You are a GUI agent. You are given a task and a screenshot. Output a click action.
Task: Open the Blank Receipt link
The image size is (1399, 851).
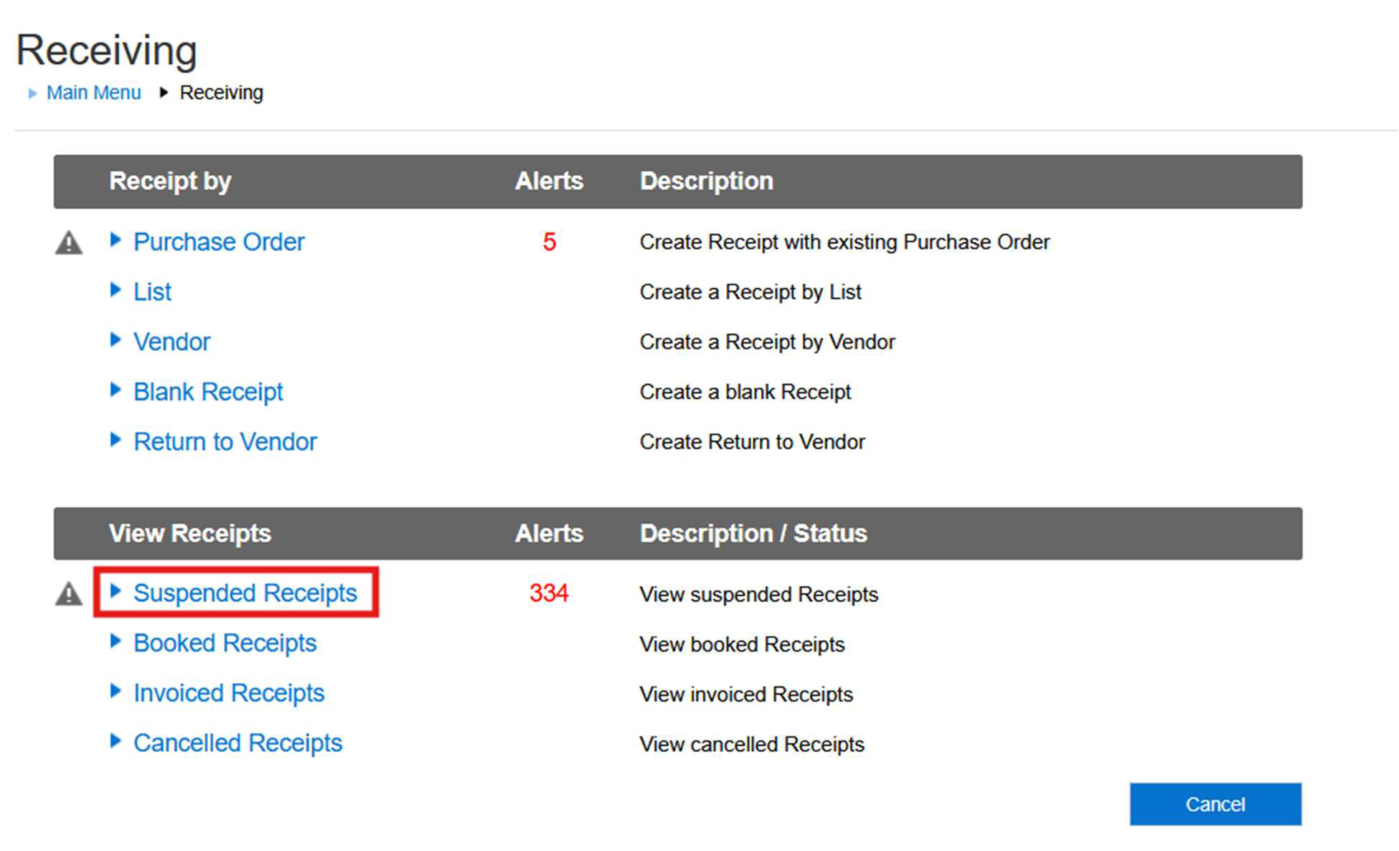208,392
